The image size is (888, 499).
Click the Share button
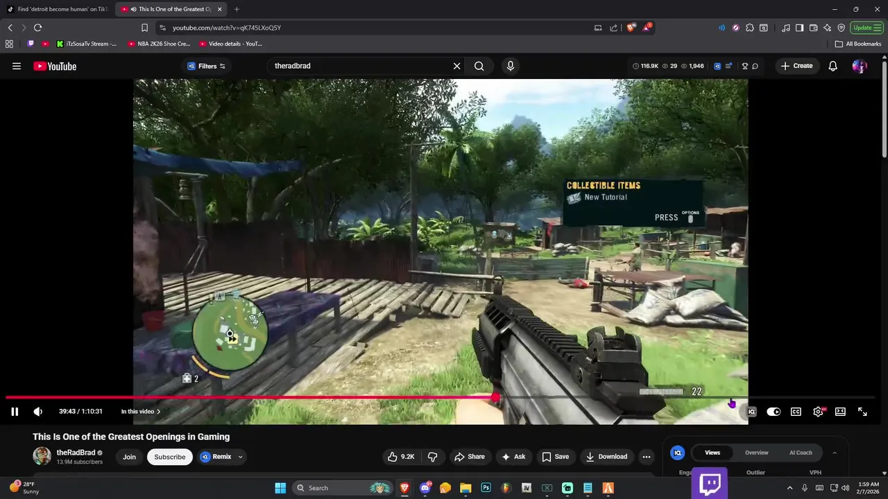(x=470, y=457)
